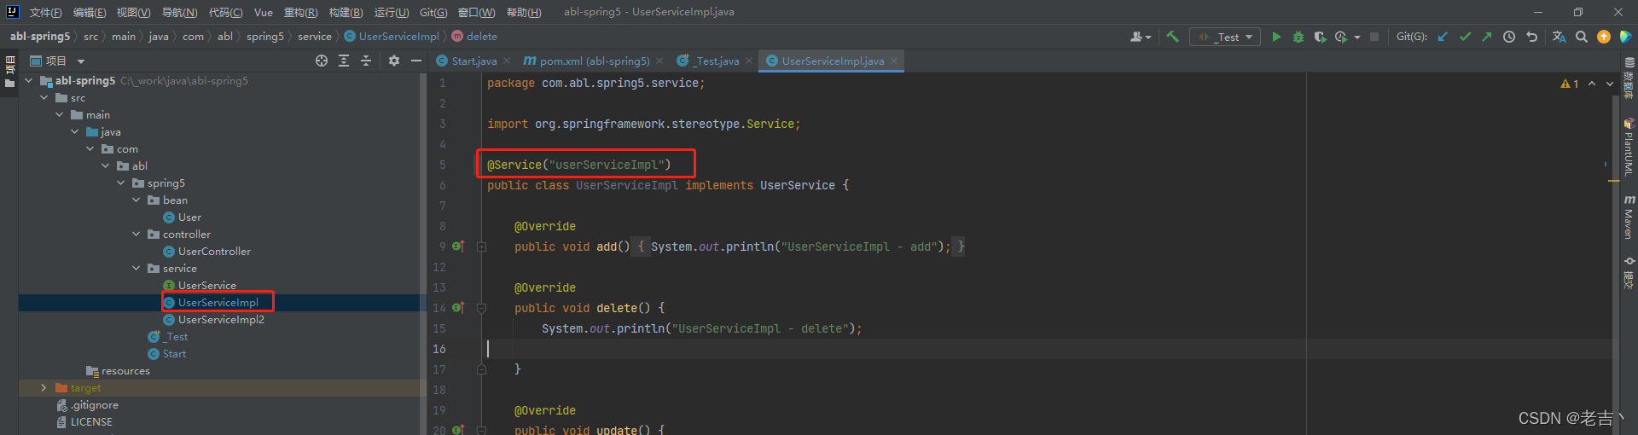1638x435 pixels.
Task: Open the Git(G) menu
Action: pyautogui.click(x=433, y=12)
